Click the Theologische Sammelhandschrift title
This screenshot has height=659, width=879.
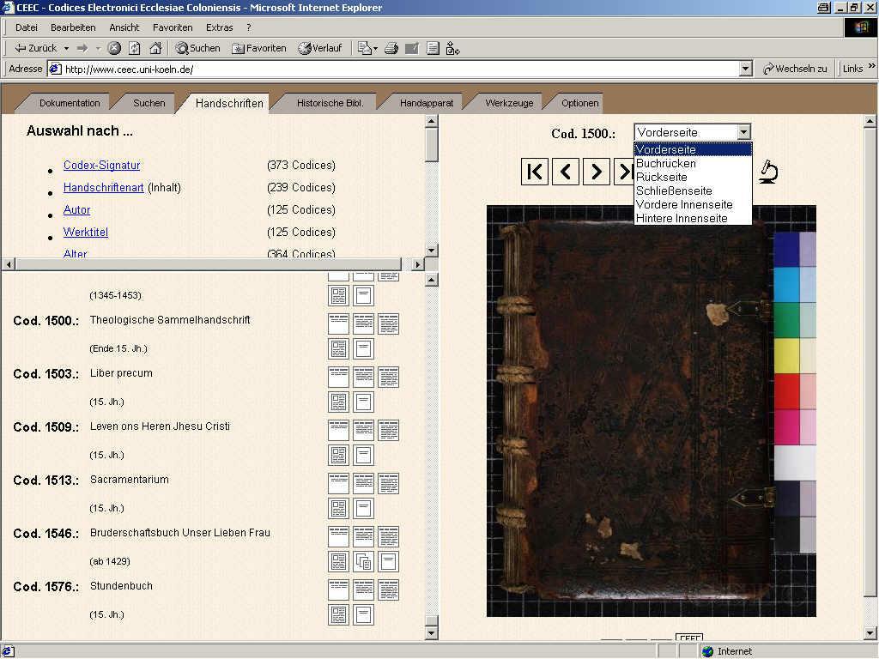click(170, 320)
